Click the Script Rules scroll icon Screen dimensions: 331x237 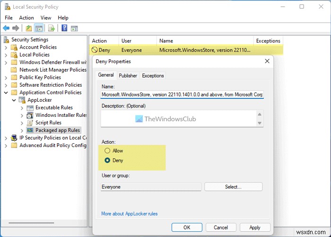(30, 123)
